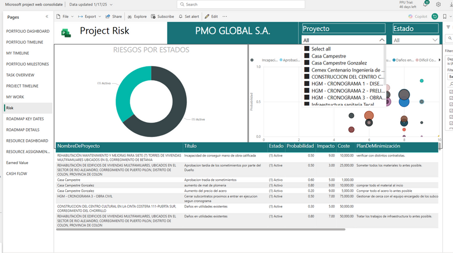Click the Copilot button
The height and width of the screenshot is (253, 453).
pos(418,17)
